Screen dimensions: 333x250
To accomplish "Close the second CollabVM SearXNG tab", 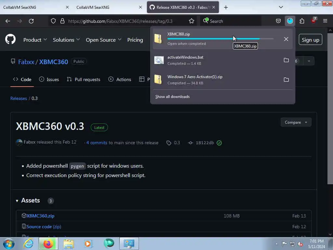I will (140, 7).
